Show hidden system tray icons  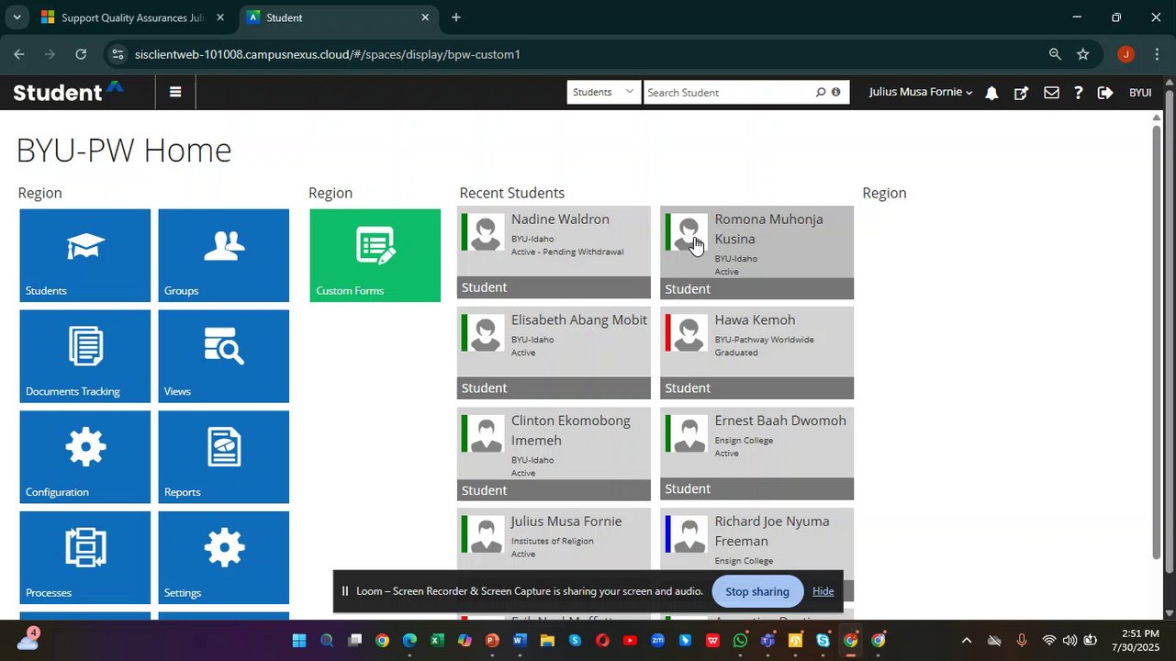click(966, 641)
